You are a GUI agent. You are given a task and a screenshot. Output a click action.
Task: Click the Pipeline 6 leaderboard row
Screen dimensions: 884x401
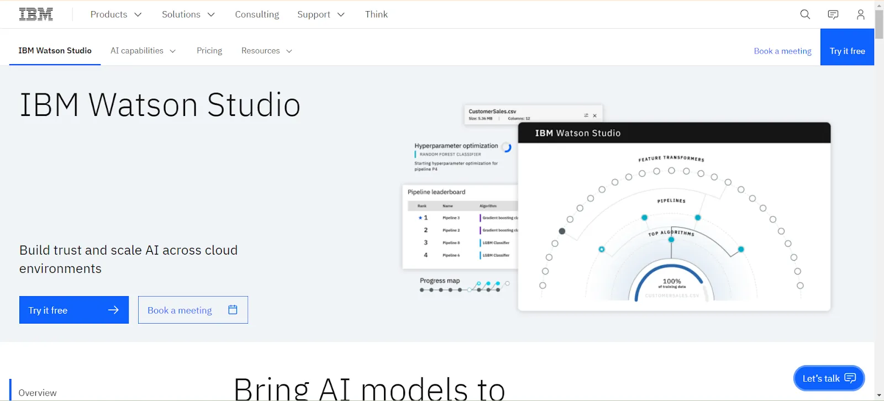[x=463, y=255]
